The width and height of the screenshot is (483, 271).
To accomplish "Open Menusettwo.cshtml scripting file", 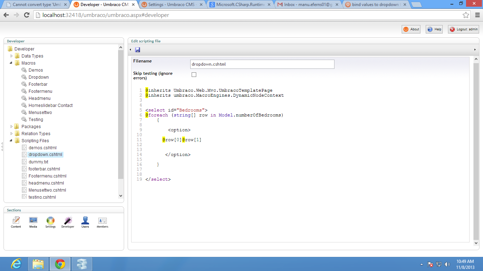I will click(x=47, y=190).
